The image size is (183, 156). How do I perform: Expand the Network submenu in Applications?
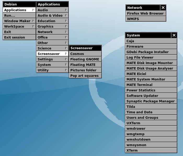pos(52,32)
